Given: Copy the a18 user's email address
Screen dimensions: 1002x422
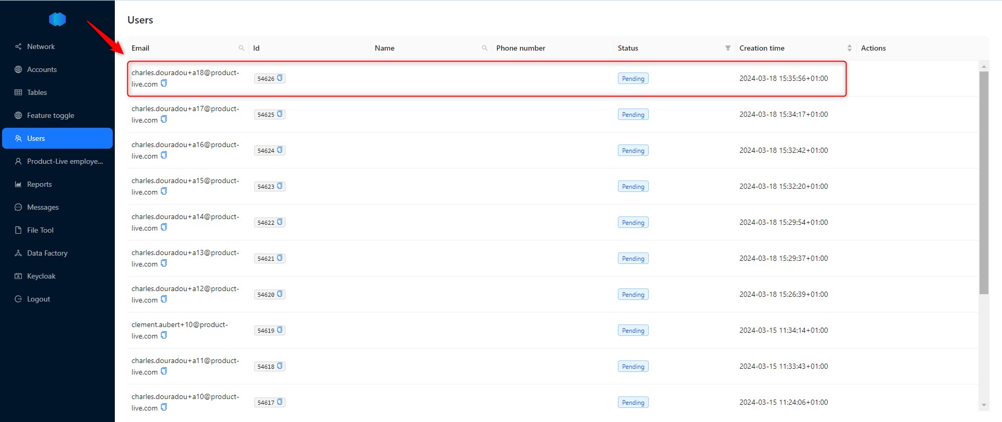Looking at the screenshot, I should 164,83.
